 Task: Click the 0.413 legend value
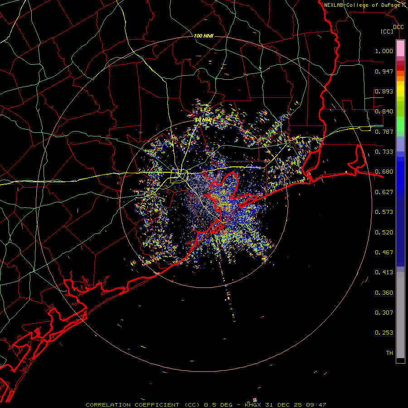(384, 272)
